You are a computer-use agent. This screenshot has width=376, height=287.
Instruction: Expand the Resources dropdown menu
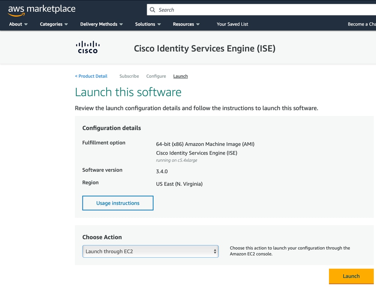click(186, 24)
